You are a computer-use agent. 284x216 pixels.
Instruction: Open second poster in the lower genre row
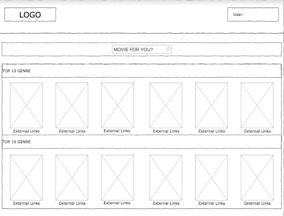(x=72, y=177)
